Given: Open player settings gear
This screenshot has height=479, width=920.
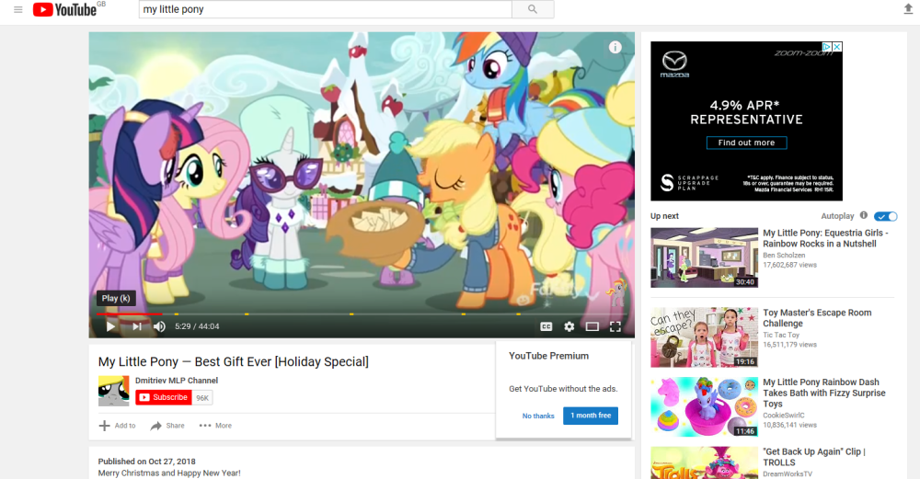Looking at the screenshot, I should point(569,326).
